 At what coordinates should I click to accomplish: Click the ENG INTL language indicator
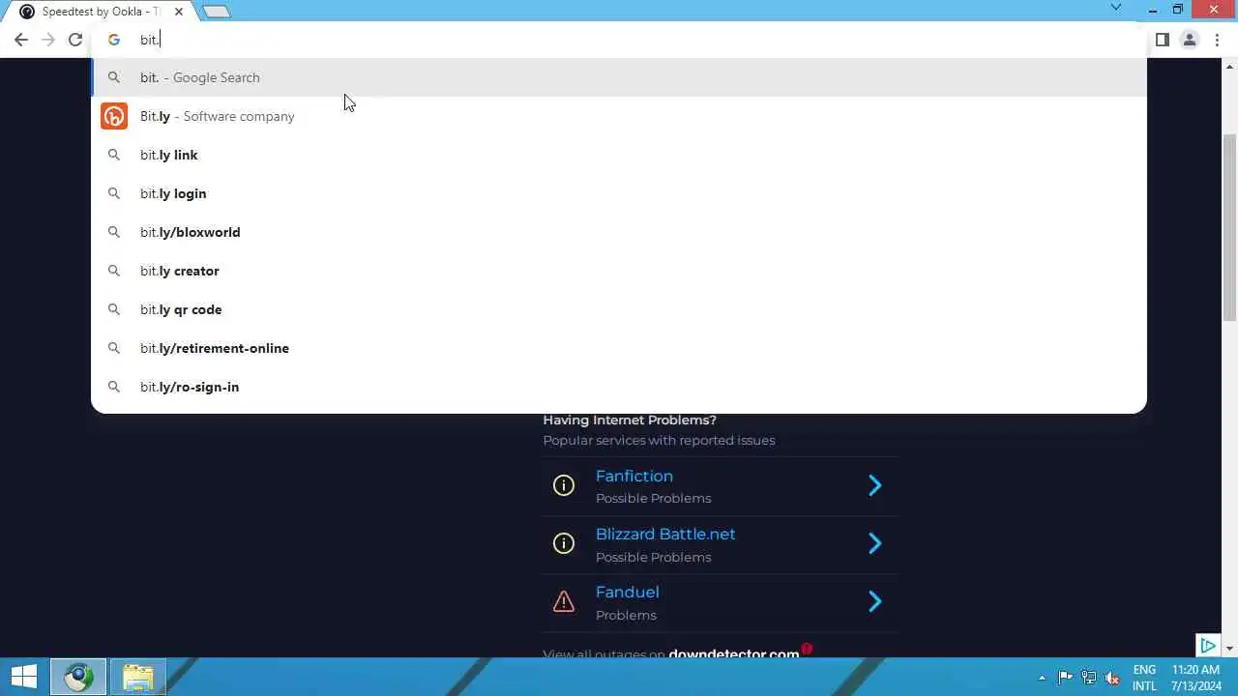click(1144, 678)
